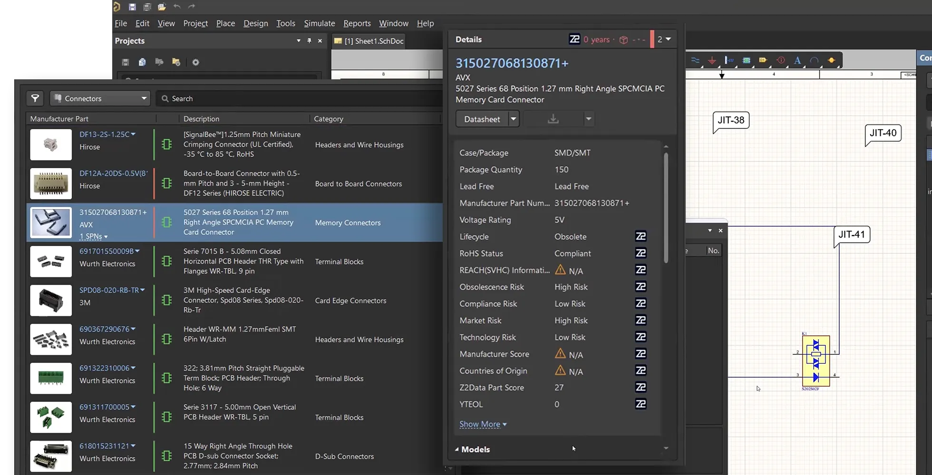Click the Open folder icon in the top toolbar
The height and width of the screenshot is (475, 932).
pyautogui.click(x=162, y=7)
